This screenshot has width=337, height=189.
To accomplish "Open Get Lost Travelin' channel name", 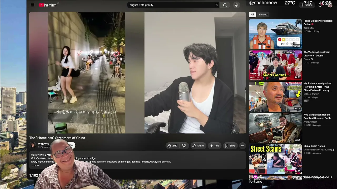I will coord(311,94).
